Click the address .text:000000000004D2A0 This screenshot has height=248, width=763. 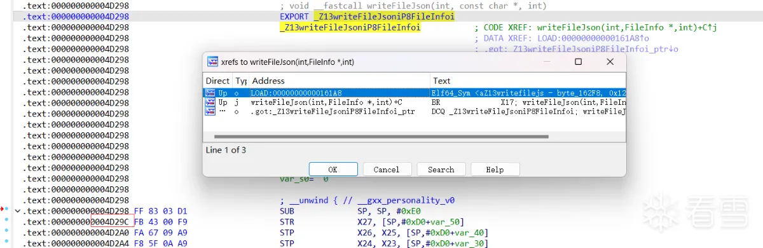(76, 232)
